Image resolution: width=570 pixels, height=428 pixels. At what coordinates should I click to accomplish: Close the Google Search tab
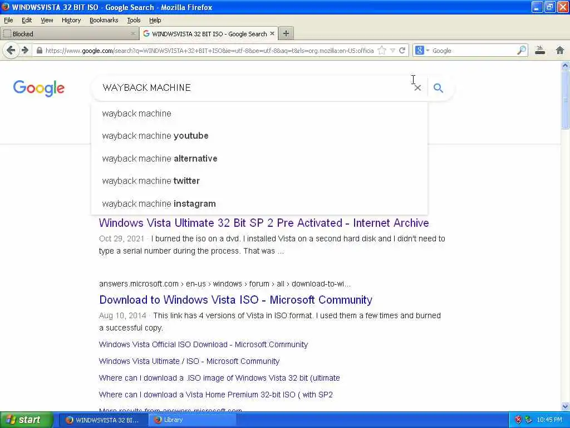[x=272, y=33]
